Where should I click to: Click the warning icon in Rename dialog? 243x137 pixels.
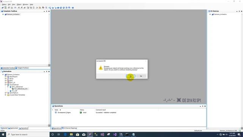(101, 68)
